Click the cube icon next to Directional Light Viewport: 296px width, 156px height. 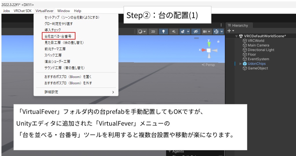245,50
